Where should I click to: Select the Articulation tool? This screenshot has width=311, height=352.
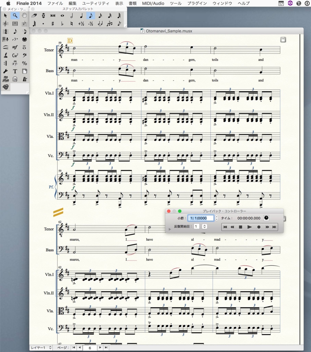click(24, 47)
